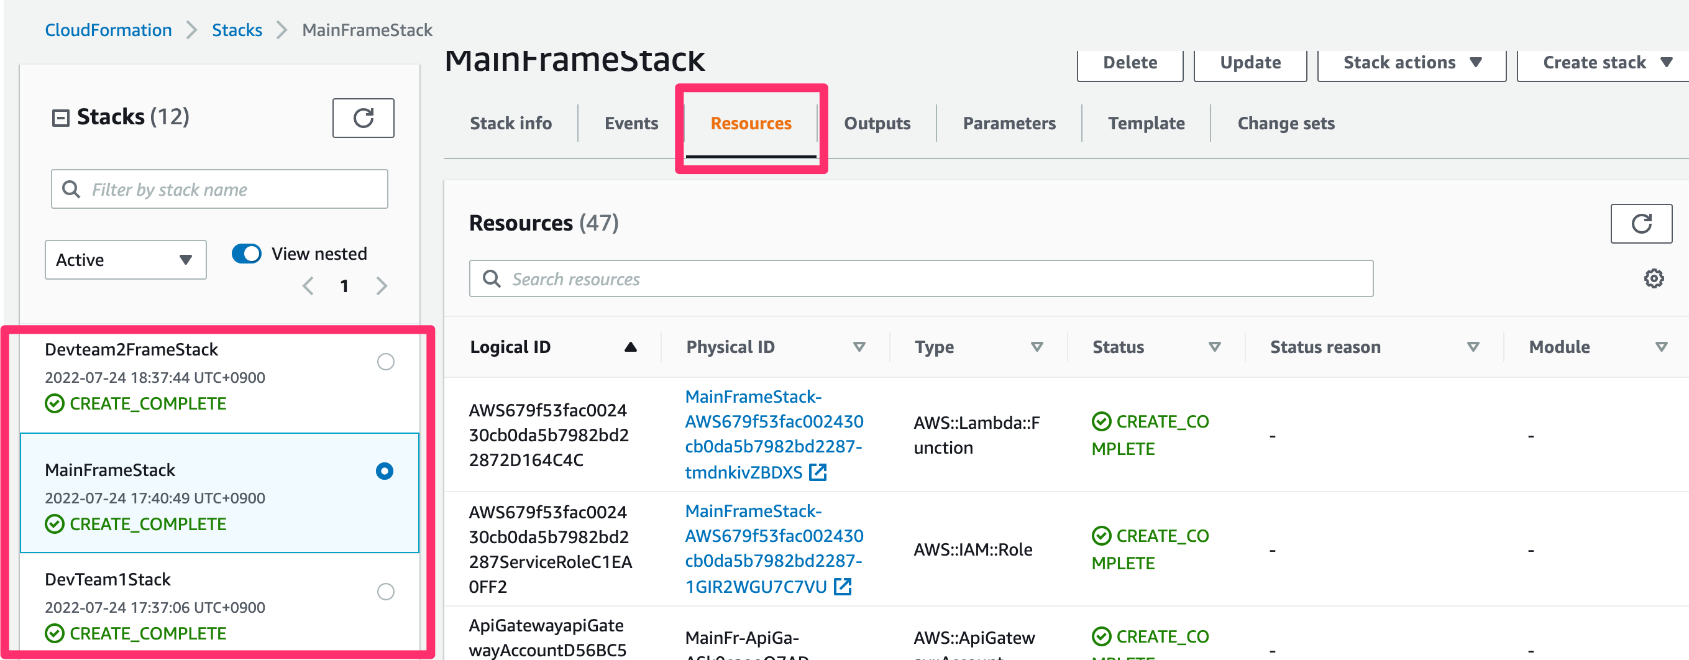This screenshot has height=660, width=1689.
Task: Go to next stacks page
Action: tap(382, 286)
